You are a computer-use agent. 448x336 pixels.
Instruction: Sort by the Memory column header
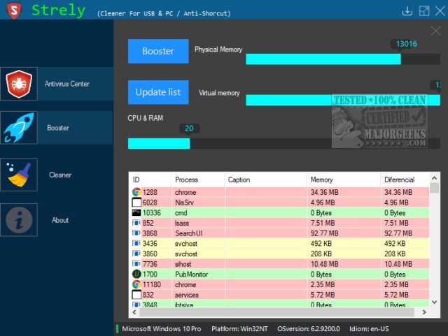(344, 180)
